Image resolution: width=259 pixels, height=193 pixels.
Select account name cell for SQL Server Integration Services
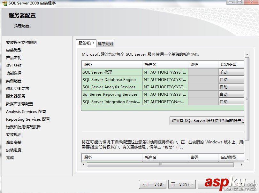165,101
